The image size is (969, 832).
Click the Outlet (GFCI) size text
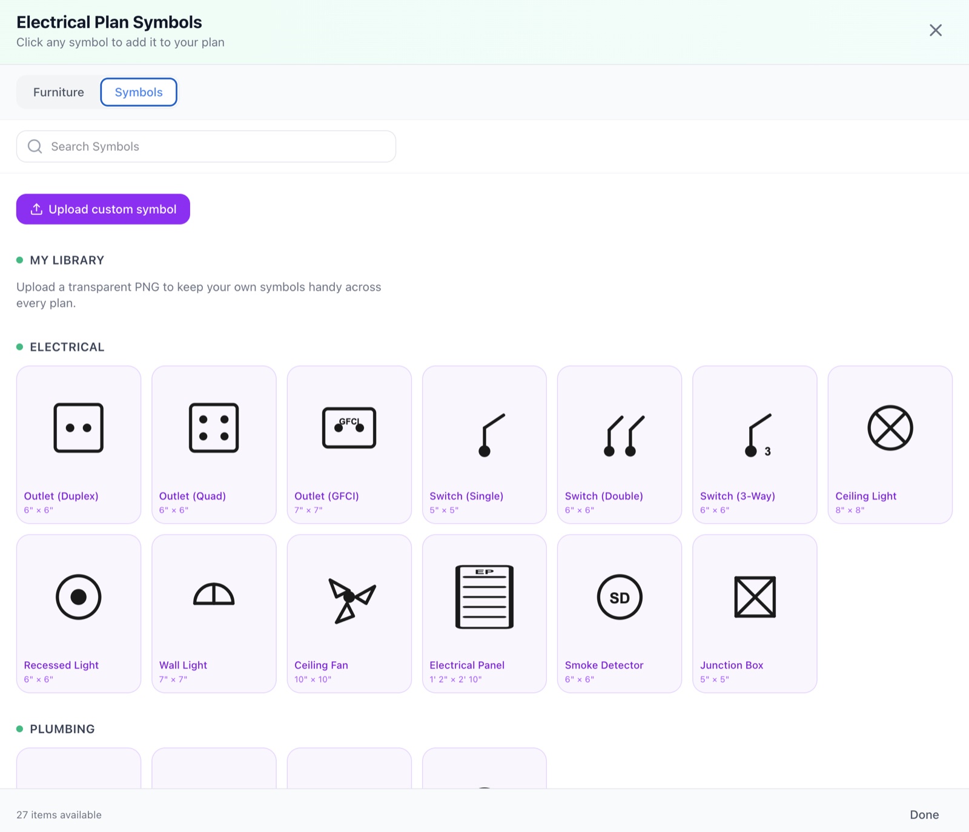pos(308,510)
